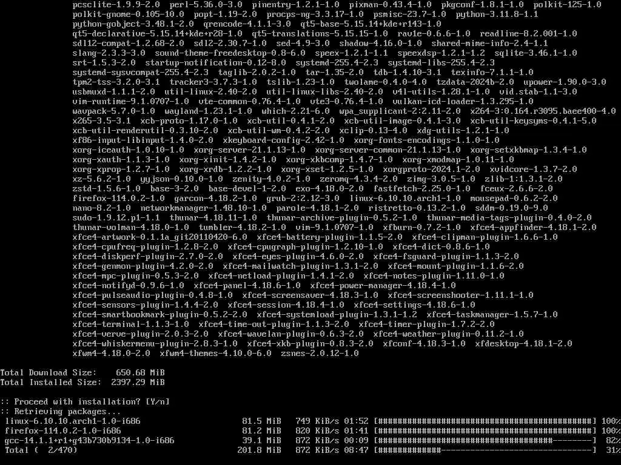Click the pcsclite-1.9.9-2.0 package name
The image size is (621, 465).
(x=116, y=5)
